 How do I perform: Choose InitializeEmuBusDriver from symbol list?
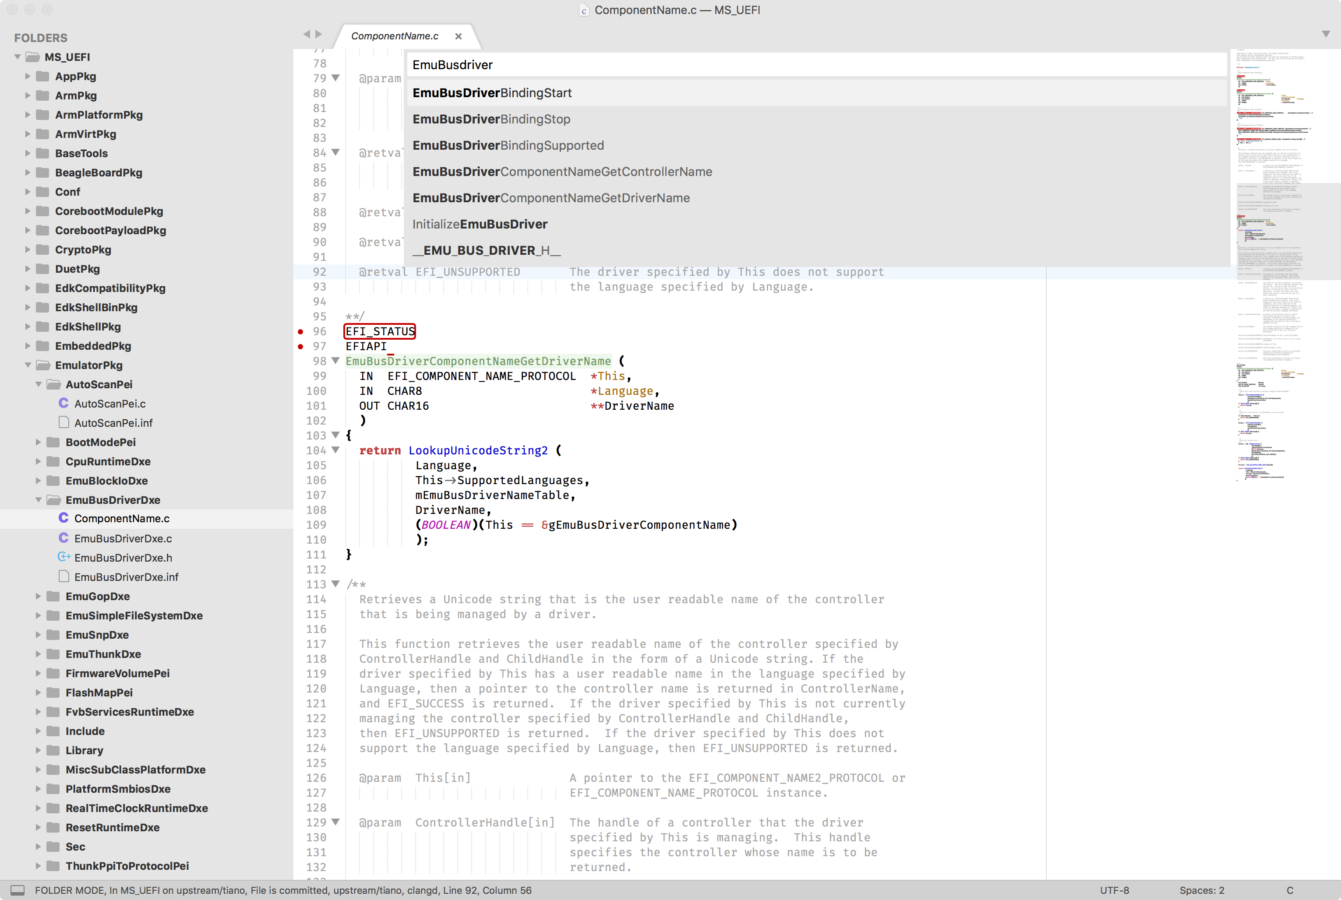pos(817,224)
